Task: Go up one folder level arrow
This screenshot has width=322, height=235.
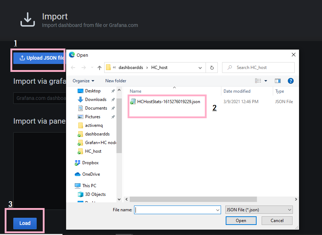Action: coord(100,68)
